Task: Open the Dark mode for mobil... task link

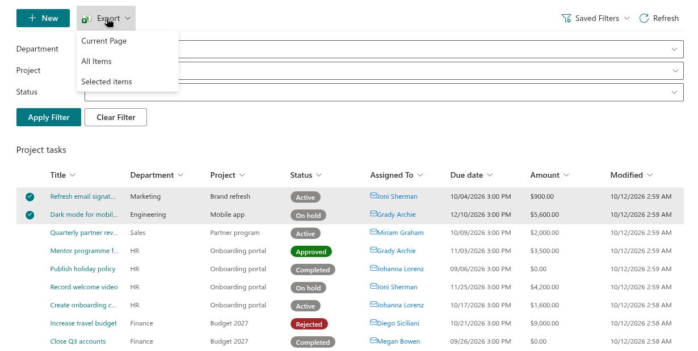Action: tap(84, 215)
